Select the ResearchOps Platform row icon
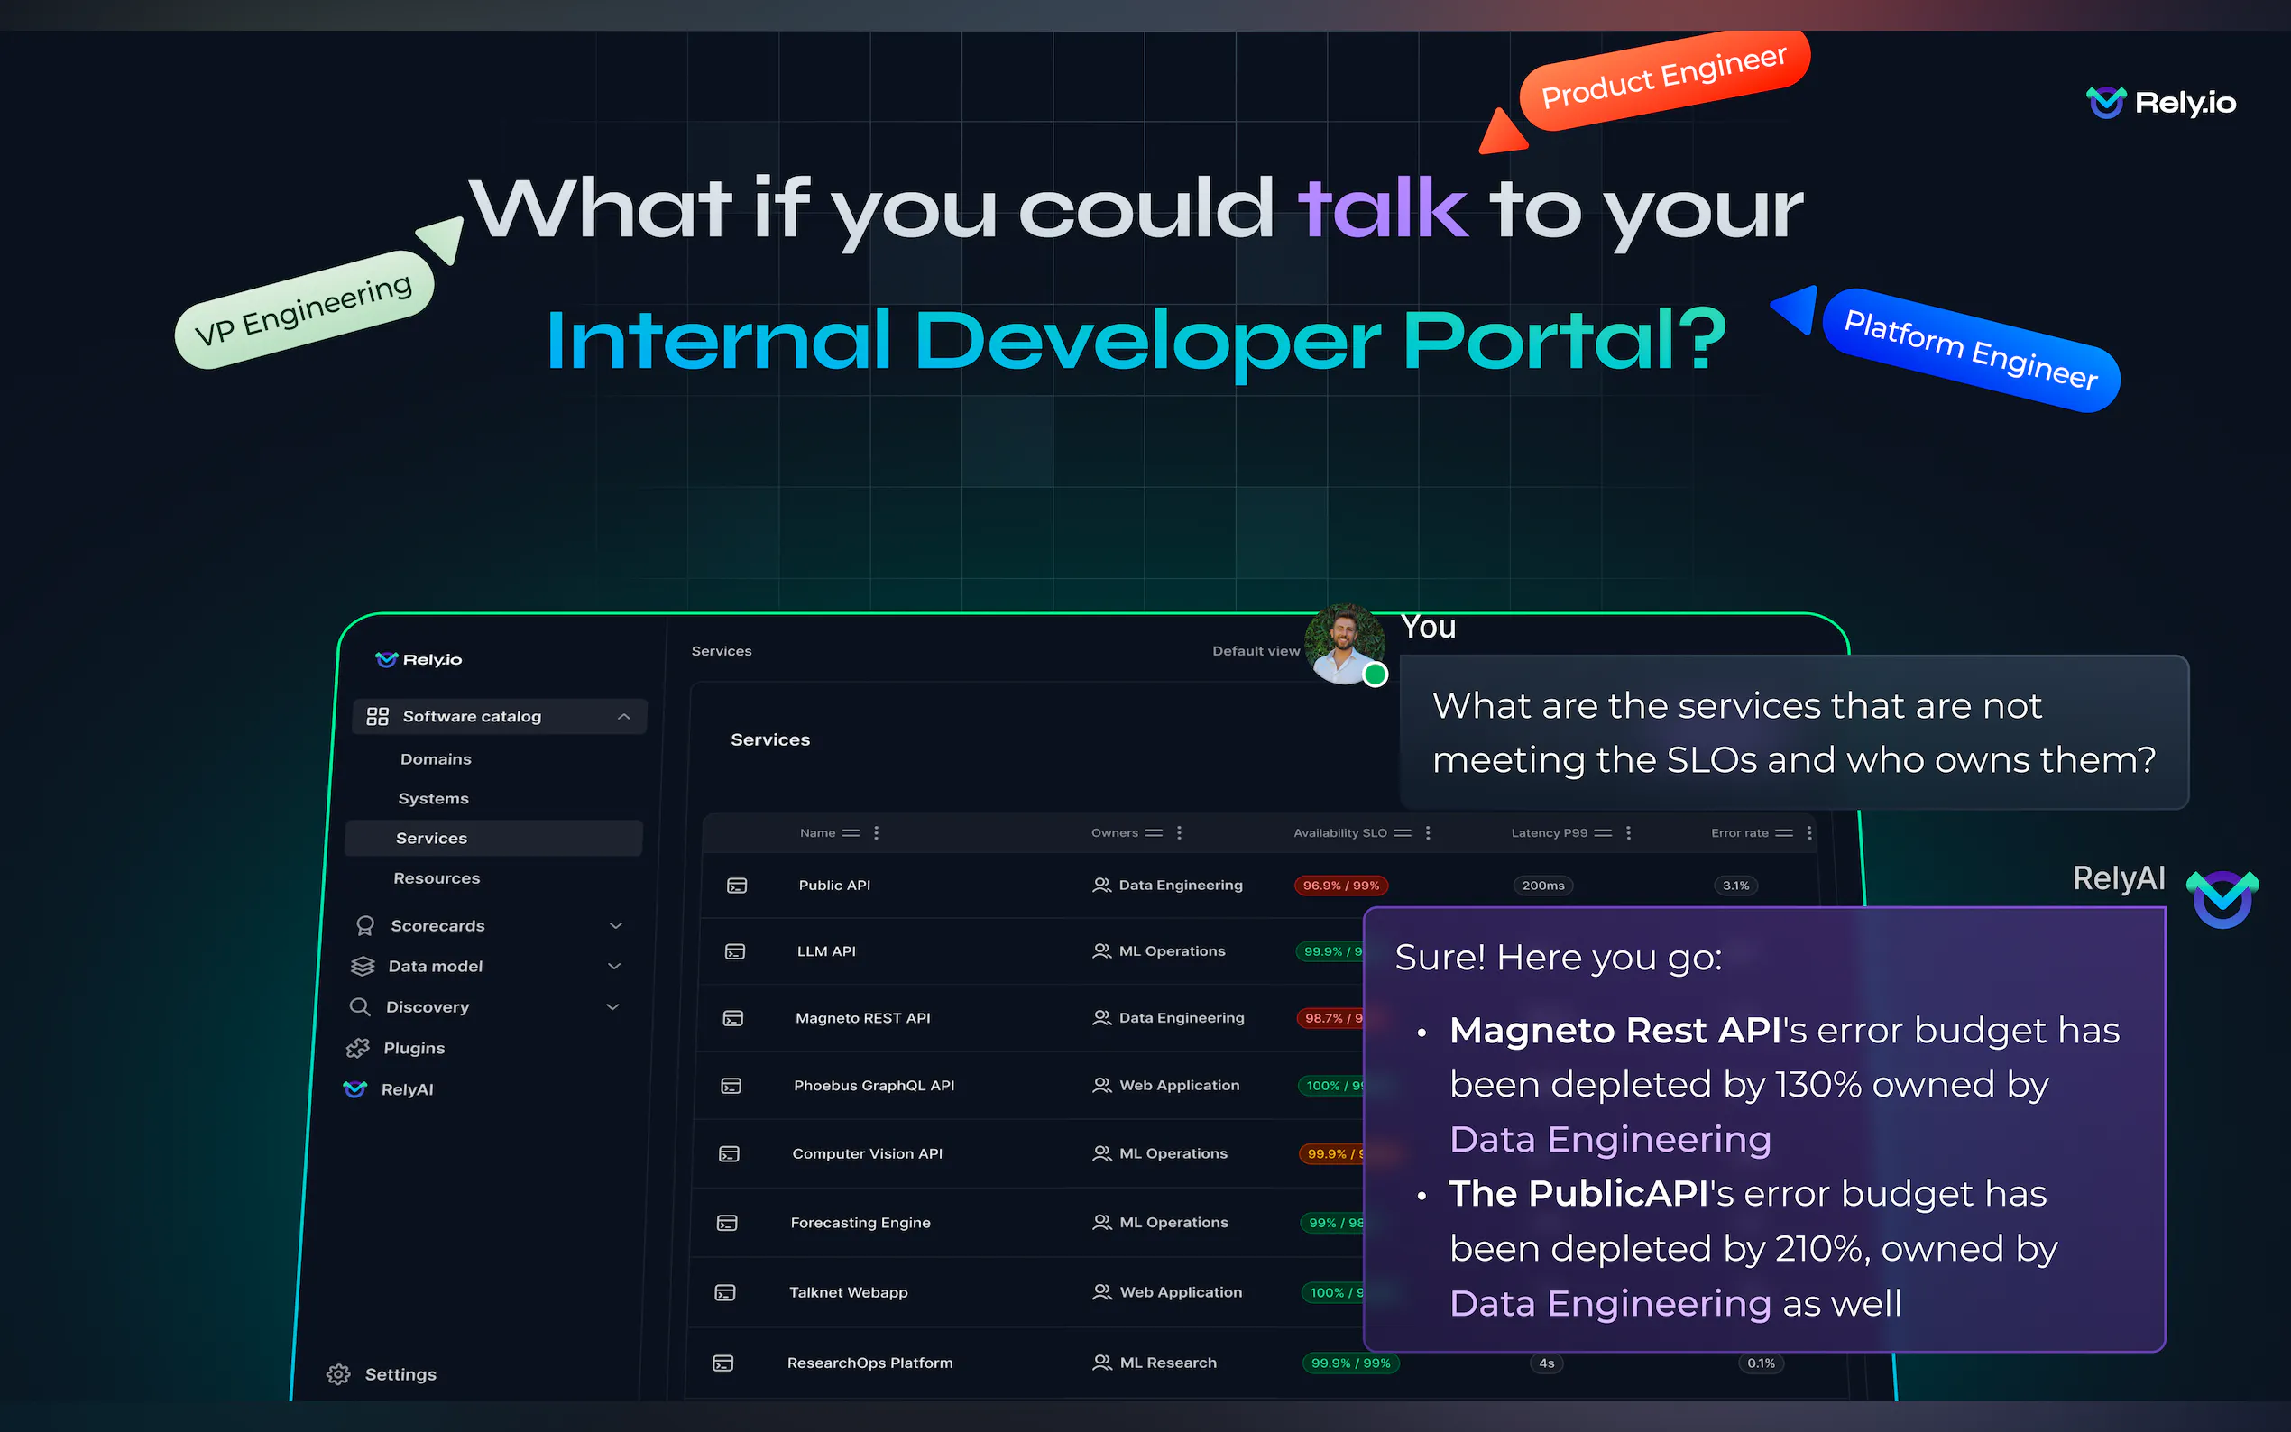 pyautogui.click(x=723, y=1363)
